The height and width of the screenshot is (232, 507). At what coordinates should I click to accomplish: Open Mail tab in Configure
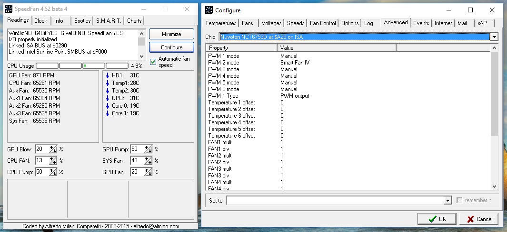tap(462, 23)
